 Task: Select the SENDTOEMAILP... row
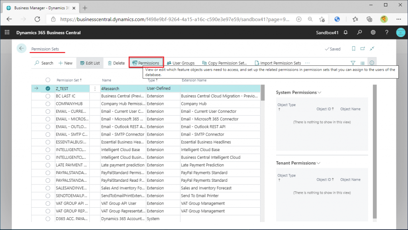click(48, 196)
